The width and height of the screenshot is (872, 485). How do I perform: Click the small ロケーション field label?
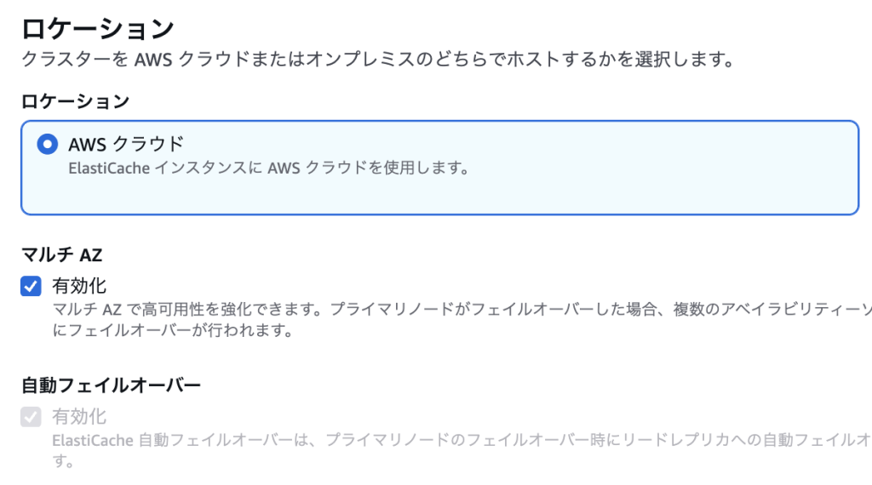pos(75,101)
